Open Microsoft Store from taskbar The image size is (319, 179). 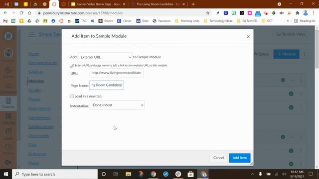click(190, 174)
